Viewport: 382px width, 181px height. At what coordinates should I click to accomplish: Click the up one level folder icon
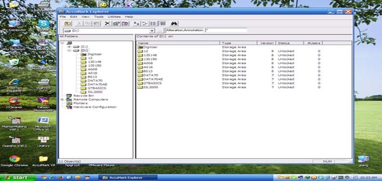coord(67,24)
